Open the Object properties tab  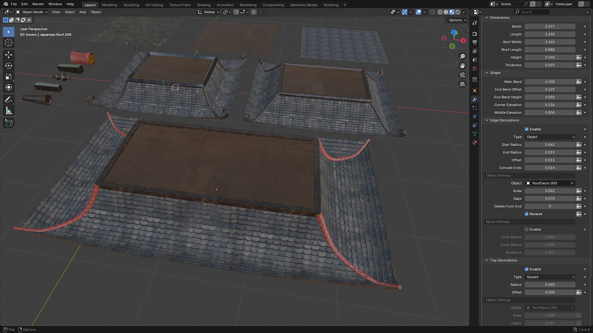[x=475, y=91]
